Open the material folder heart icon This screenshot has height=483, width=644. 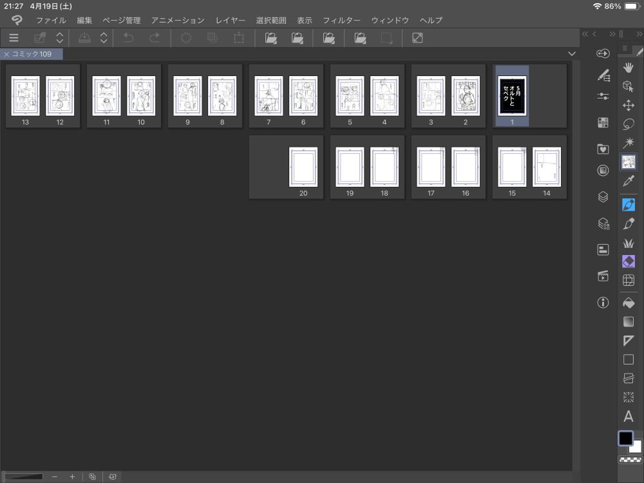pyautogui.click(x=603, y=149)
